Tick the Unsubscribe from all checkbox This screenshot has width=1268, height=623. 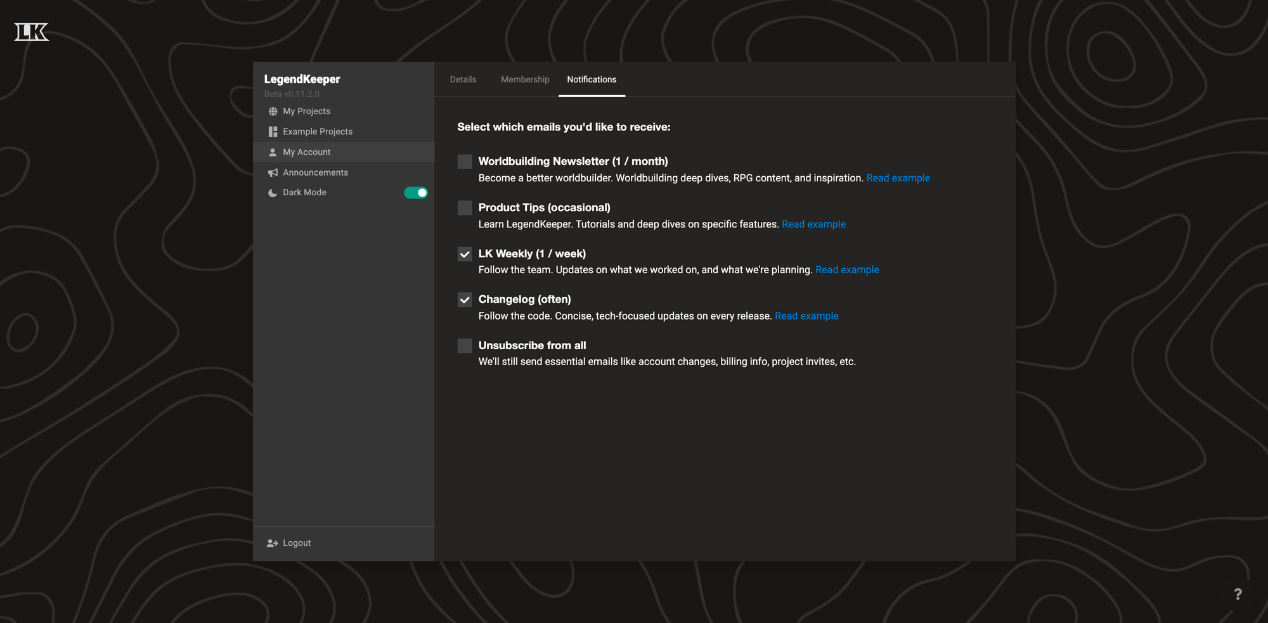click(465, 345)
